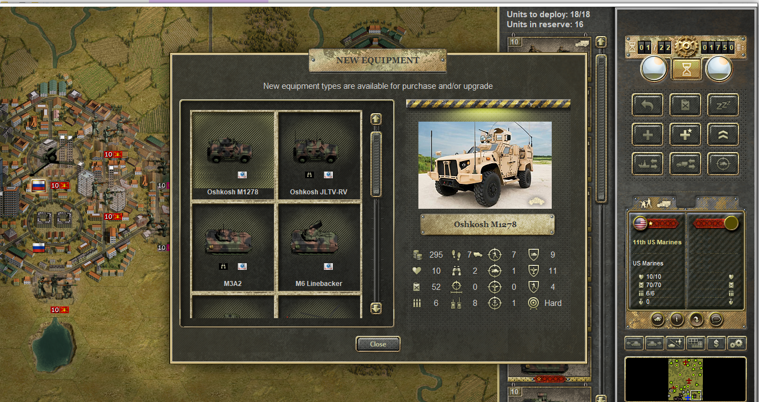This screenshot has height=402, width=759.
Task: Open game settings gears icon
Action: tap(736, 343)
